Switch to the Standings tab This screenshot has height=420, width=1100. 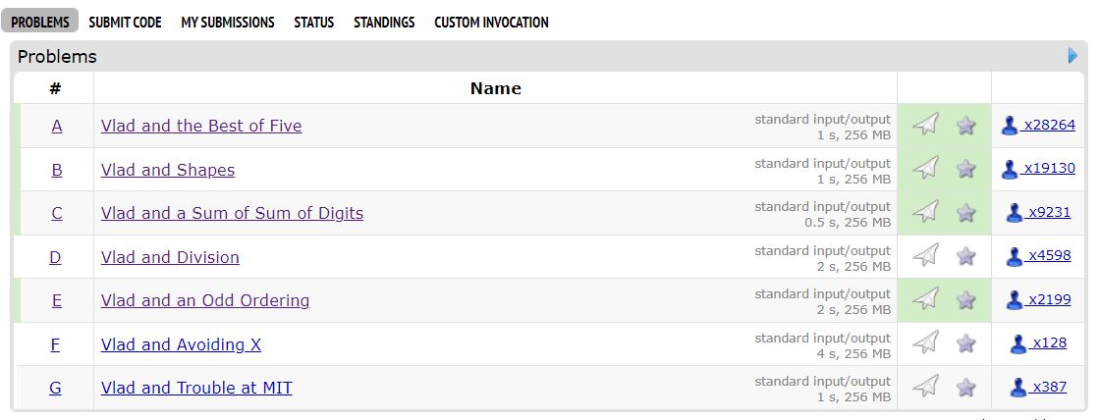click(384, 23)
